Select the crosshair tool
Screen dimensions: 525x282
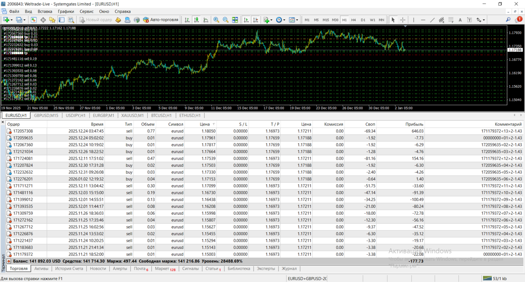pos(402,20)
